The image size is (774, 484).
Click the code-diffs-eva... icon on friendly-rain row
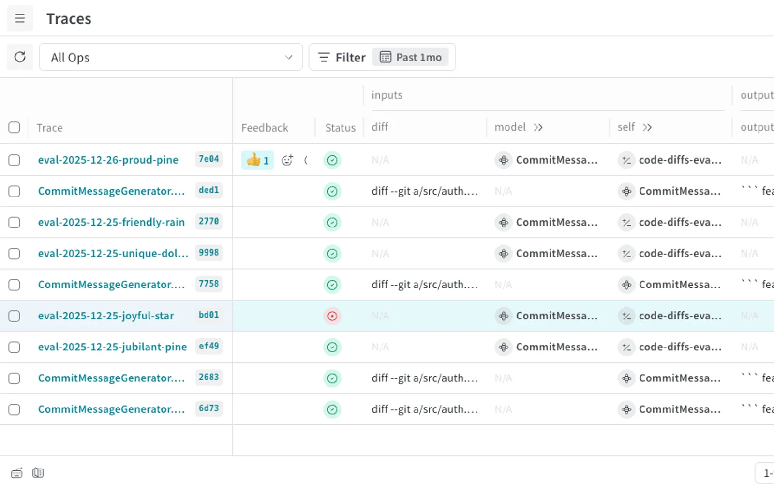626,223
